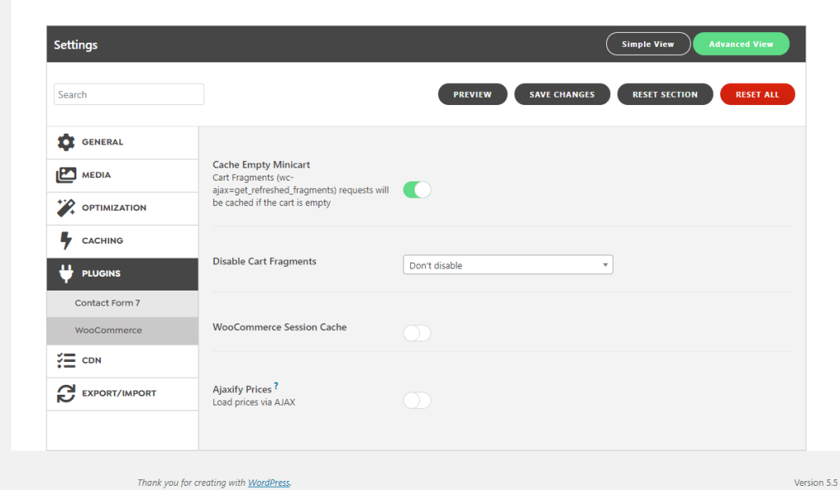Viewport: 840px width, 490px height.
Task: Click the Settings header title
Action: (75, 45)
